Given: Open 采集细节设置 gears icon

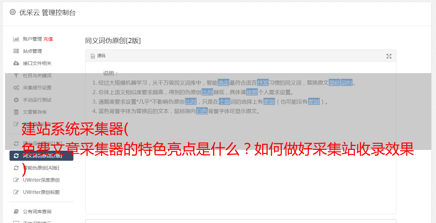Looking at the screenshot, I should pyautogui.click(x=16, y=88).
